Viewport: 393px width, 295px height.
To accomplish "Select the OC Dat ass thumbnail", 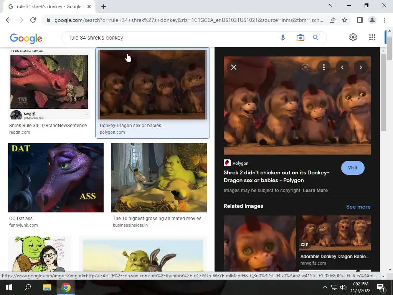I will point(56,178).
